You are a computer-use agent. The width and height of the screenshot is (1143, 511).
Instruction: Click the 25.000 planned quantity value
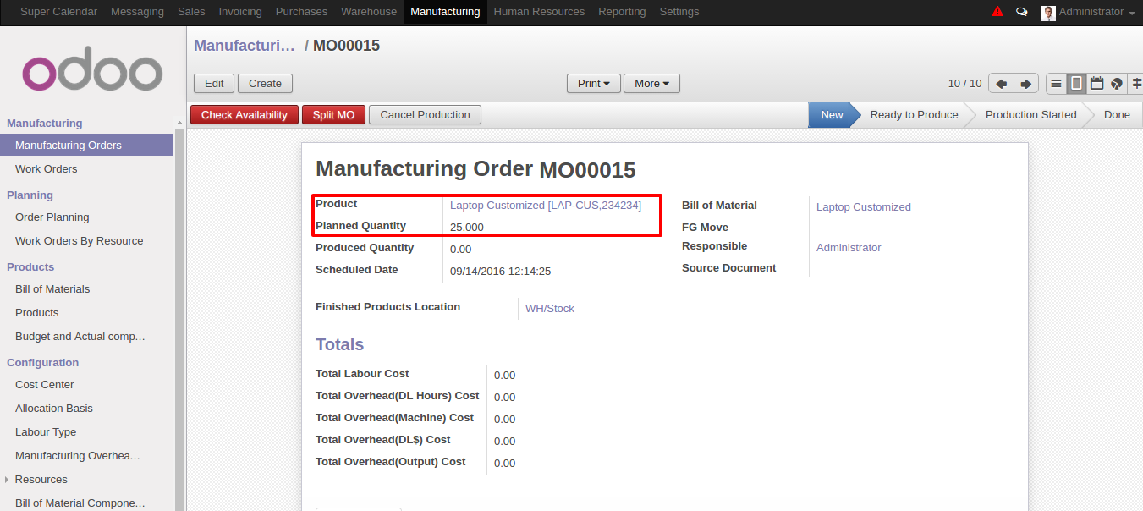point(467,227)
